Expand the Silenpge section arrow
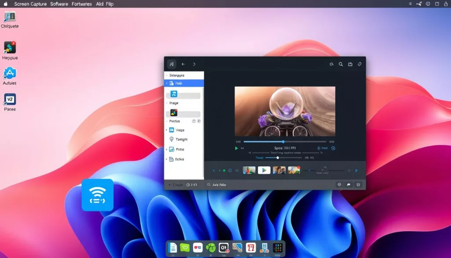This screenshot has height=258, width=451. coord(166,75)
